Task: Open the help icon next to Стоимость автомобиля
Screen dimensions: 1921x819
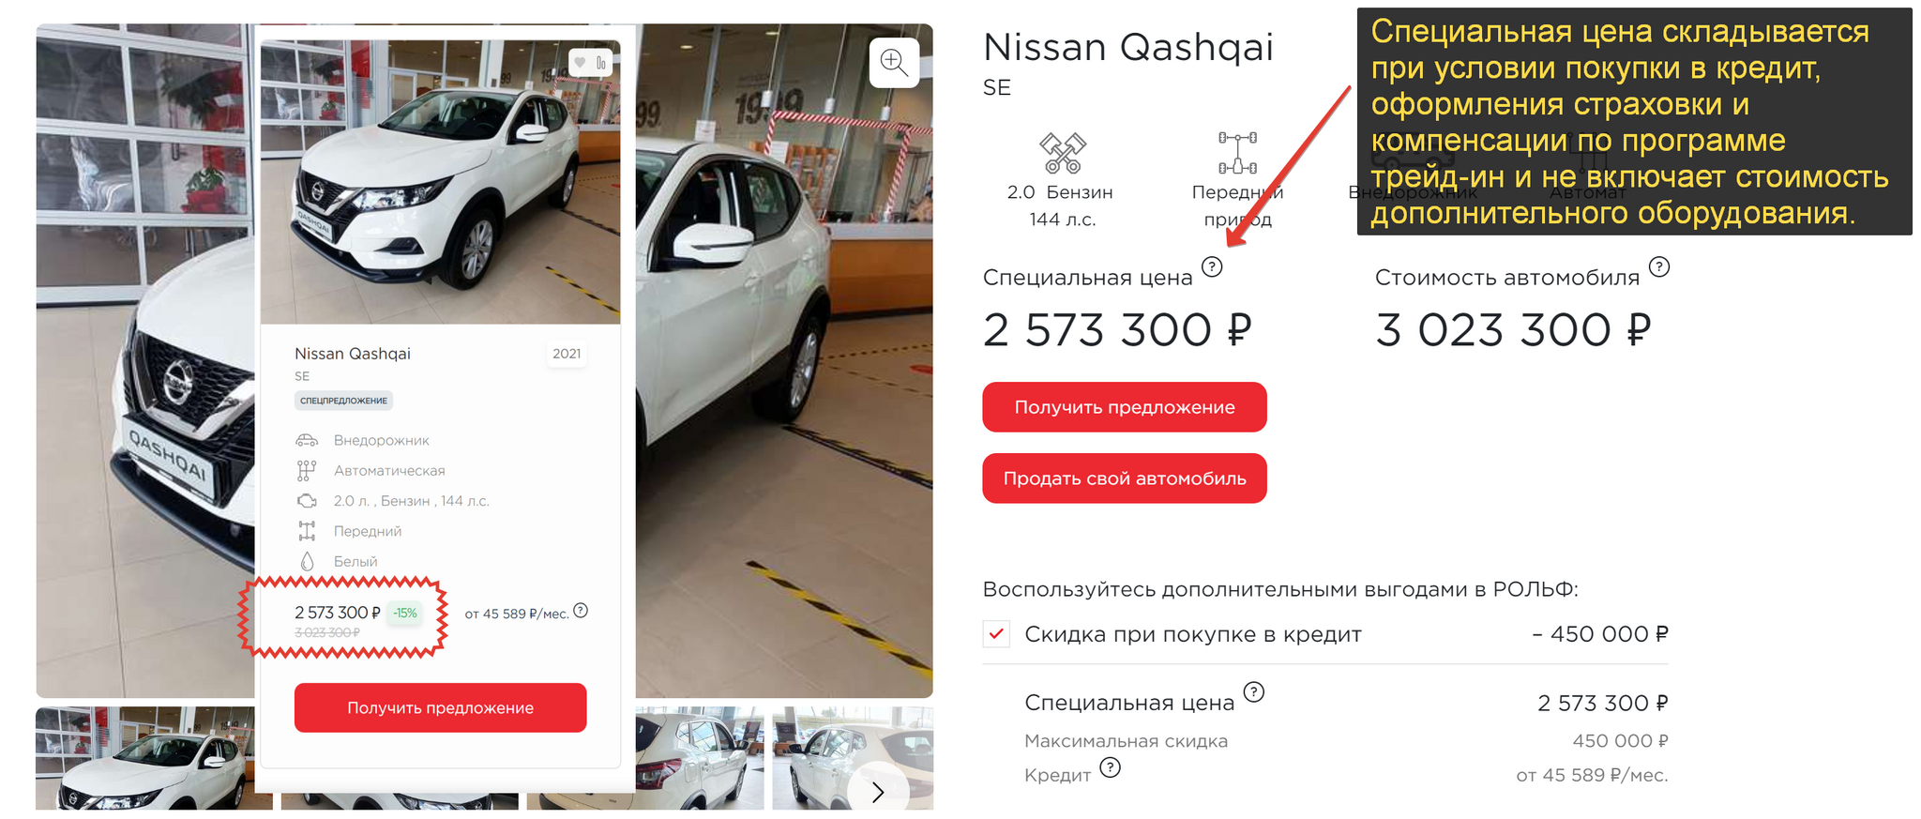Action: coord(1659,266)
